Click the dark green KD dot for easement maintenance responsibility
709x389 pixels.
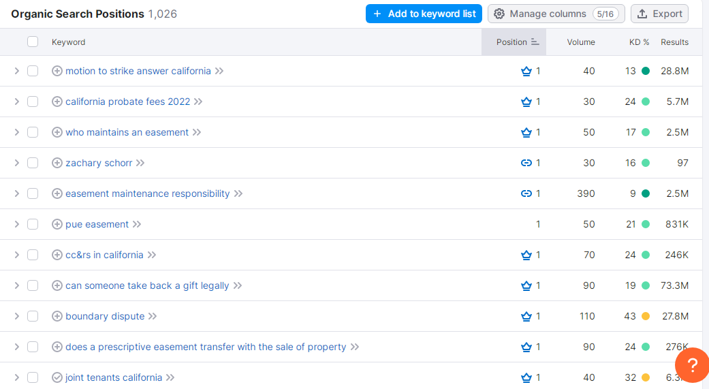646,193
